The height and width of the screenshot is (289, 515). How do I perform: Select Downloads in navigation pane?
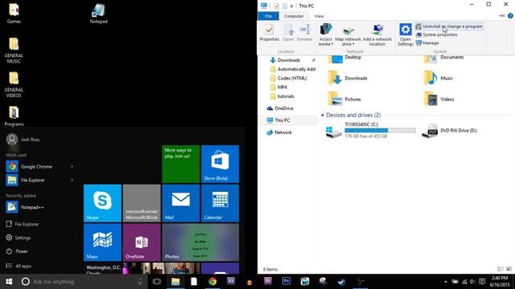(289, 60)
